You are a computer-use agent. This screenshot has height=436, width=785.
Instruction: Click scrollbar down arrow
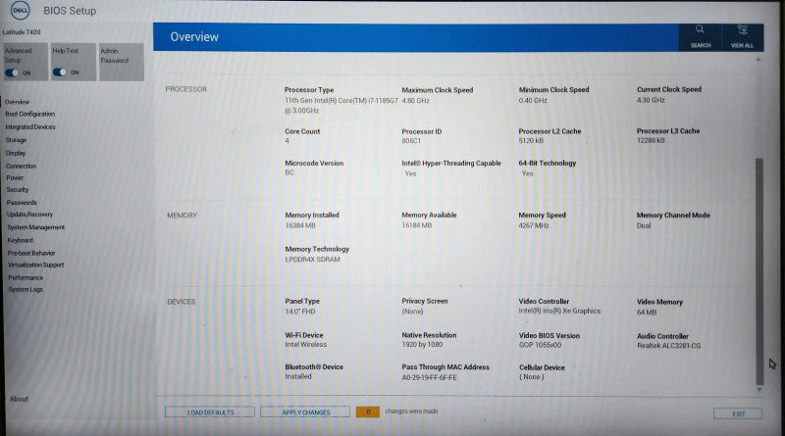(759, 389)
